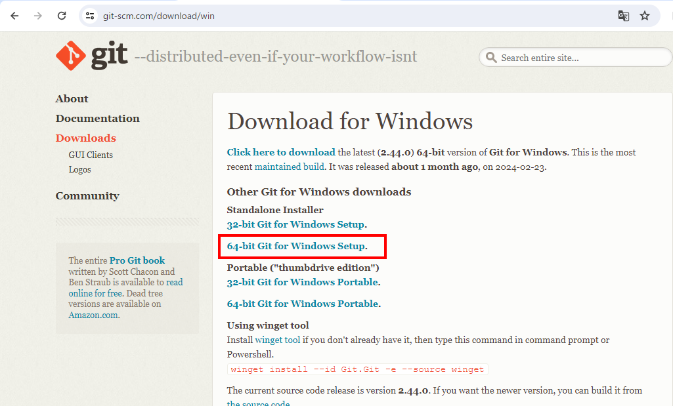Open the Pro Git book link
The image size is (673, 406).
[x=137, y=260]
